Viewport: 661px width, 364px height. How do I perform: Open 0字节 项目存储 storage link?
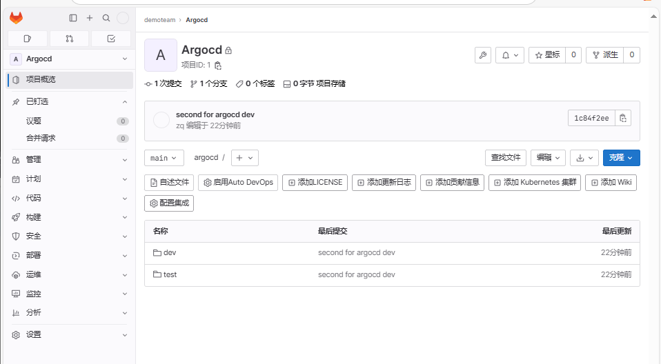315,84
